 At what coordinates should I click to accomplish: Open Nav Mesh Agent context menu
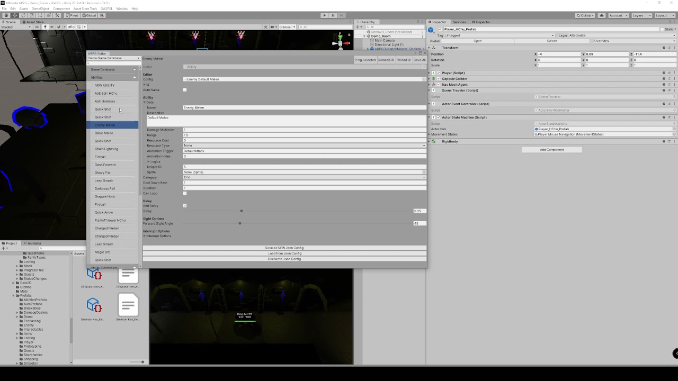click(674, 84)
